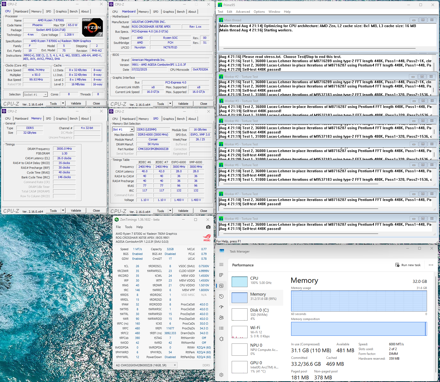
Task: Click Close button in CPU-Z Mainboard window
Action: tap(204, 104)
